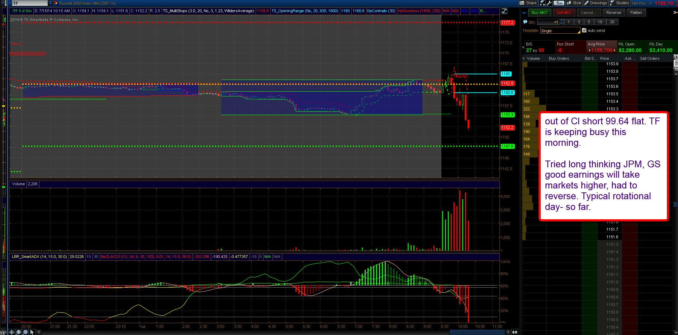
Task: Expand the /TF symbol dropdown arrow
Action: coord(50,3)
